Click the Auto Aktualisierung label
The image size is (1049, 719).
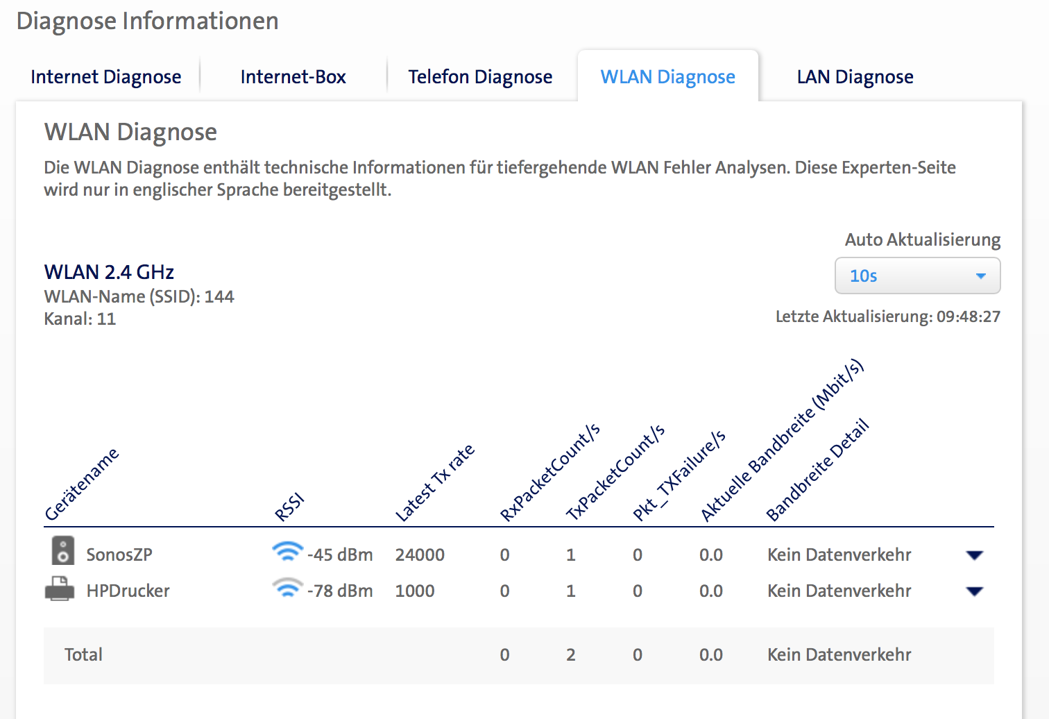[x=923, y=239]
